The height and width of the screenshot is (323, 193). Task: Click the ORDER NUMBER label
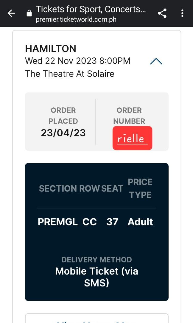(129, 116)
